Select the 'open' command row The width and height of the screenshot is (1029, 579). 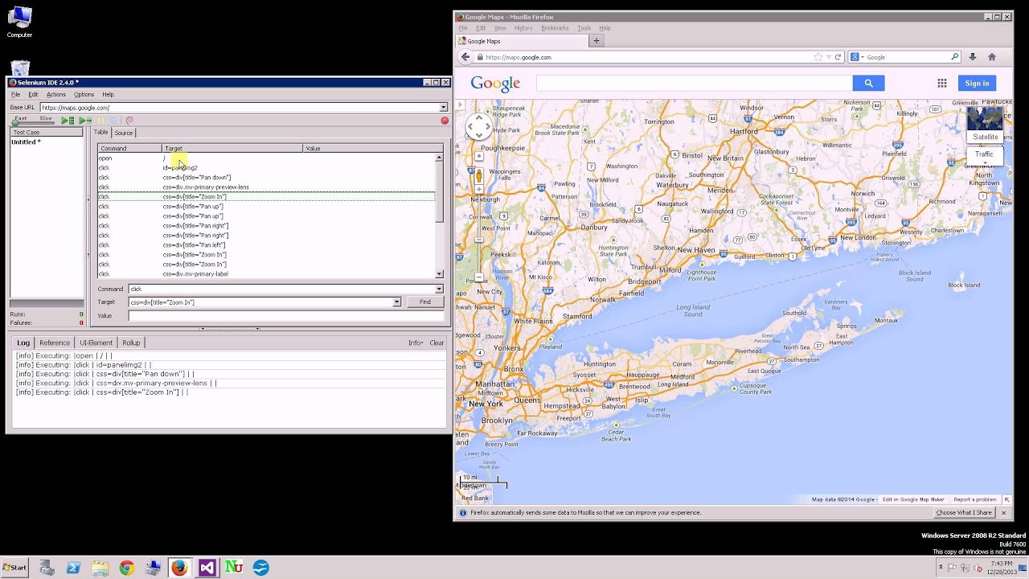coord(267,158)
